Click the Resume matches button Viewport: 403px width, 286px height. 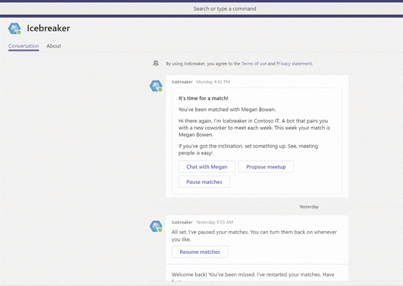pyautogui.click(x=200, y=252)
